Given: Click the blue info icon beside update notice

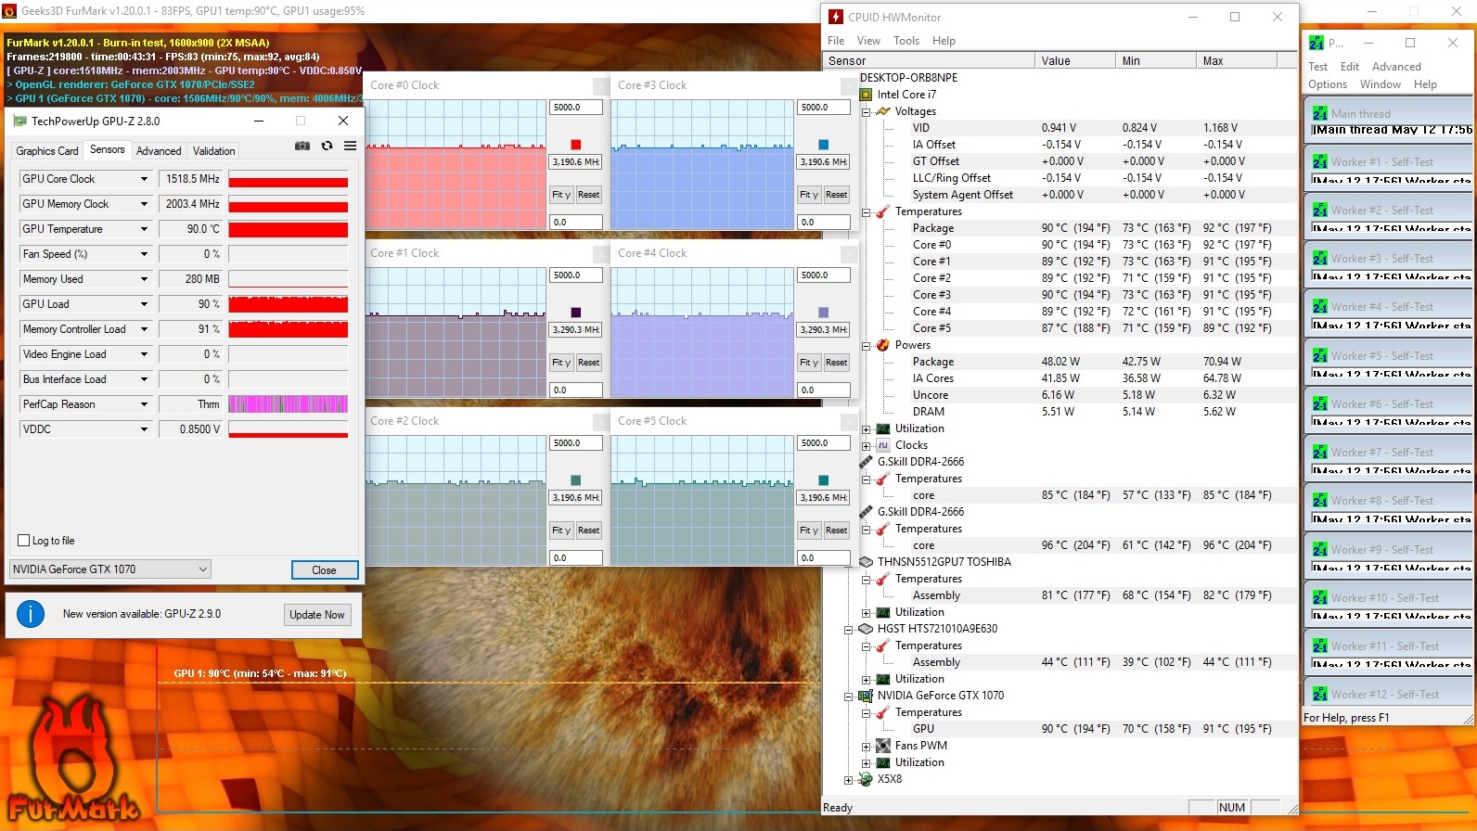Looking at the screenshot, I should 31,614.
